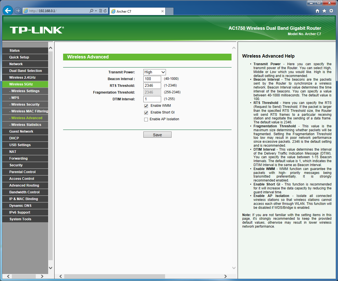Click the compatibility view icon in address bar

point(101,11)
